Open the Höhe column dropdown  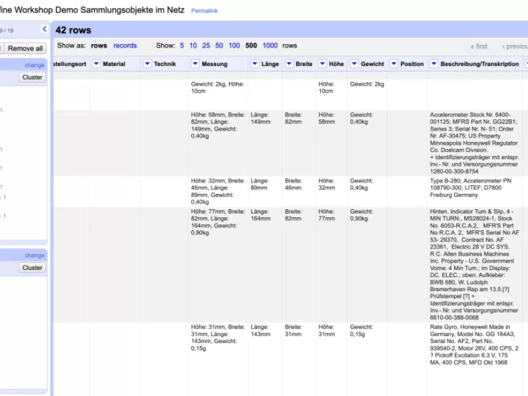tap(322, 64)
